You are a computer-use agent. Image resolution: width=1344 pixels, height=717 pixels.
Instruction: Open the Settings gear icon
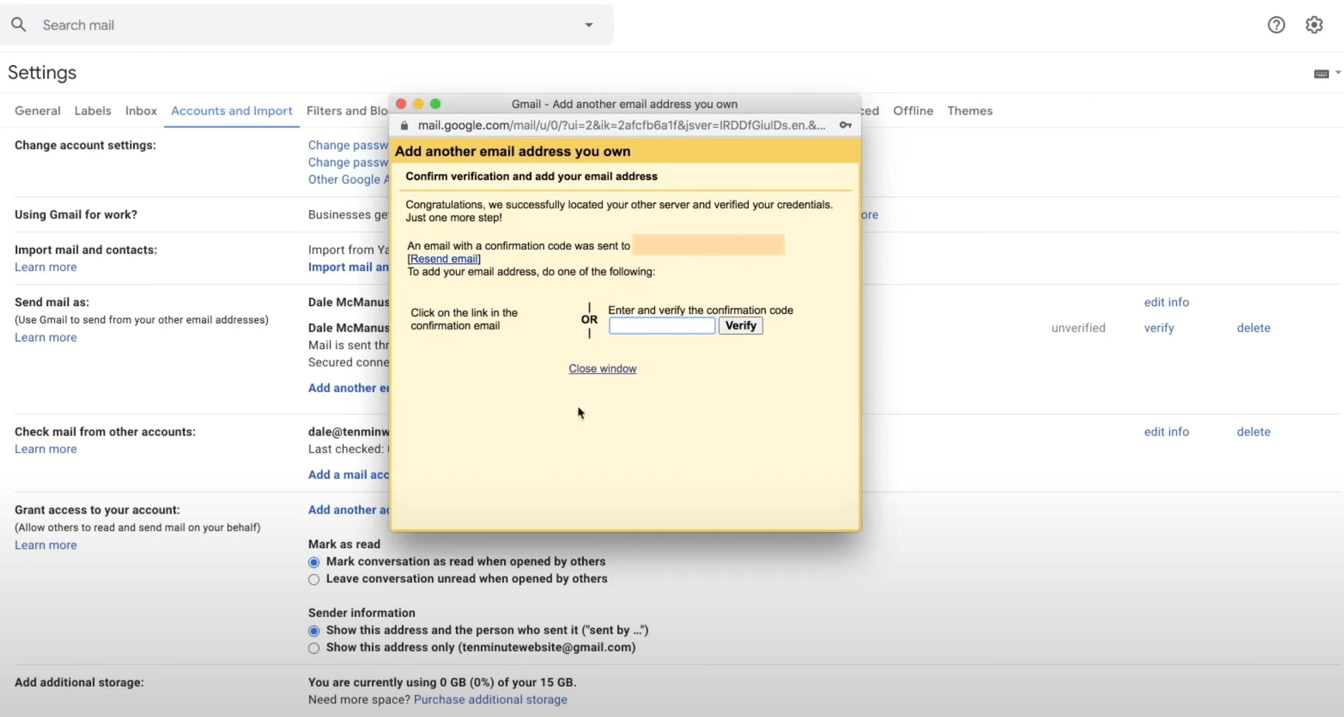[1314, 25]
